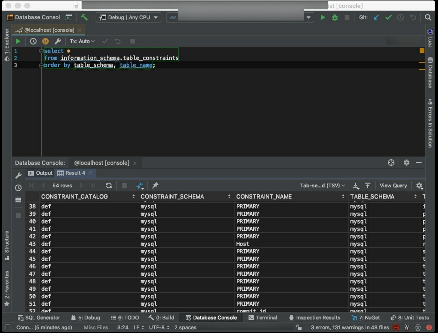The width and height of the screenshot is (438, 333).
Task: Select the @localhost [console] editor tab
Action: pyautogui.click(x=49, y=30)
